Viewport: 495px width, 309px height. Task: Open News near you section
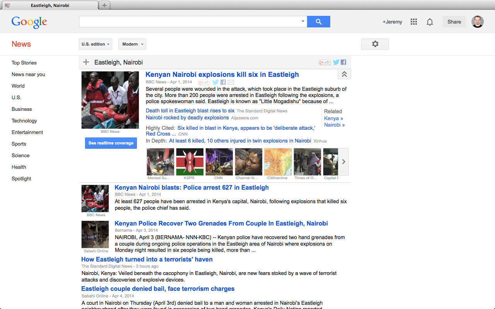coord(28,74)
